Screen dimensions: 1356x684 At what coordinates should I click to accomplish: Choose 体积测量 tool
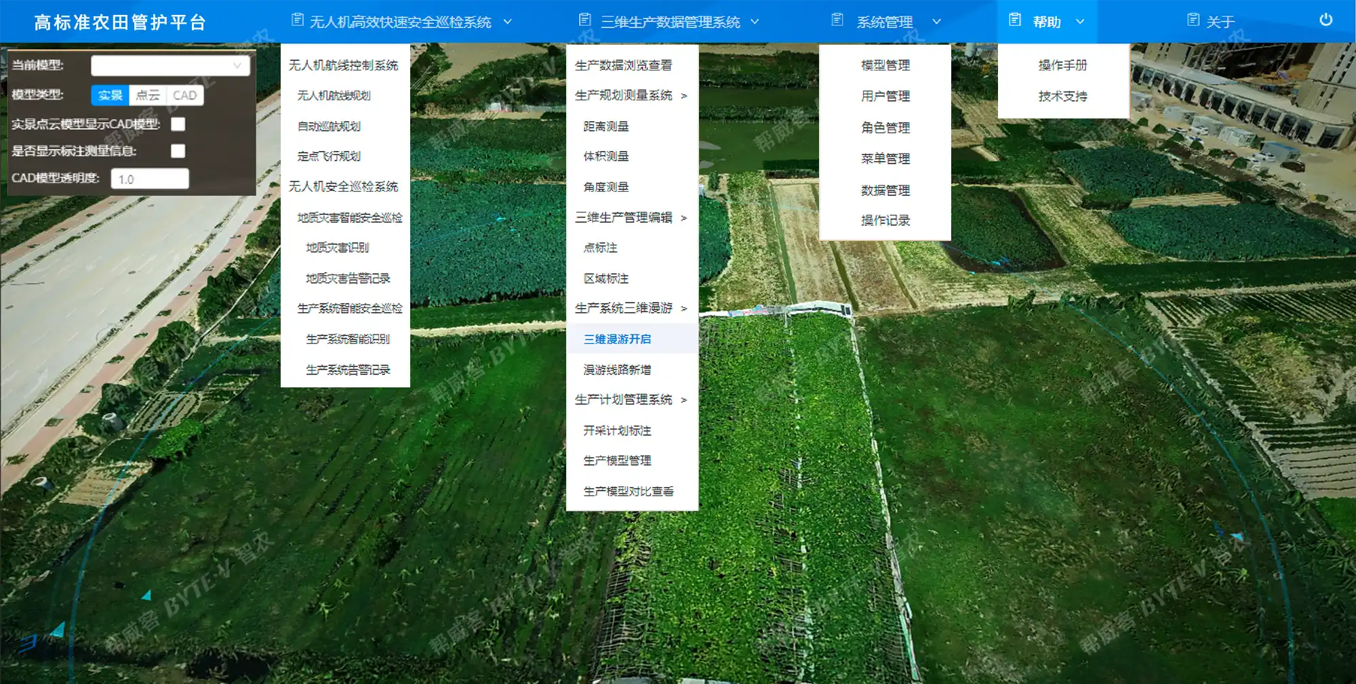coord(606,156)
